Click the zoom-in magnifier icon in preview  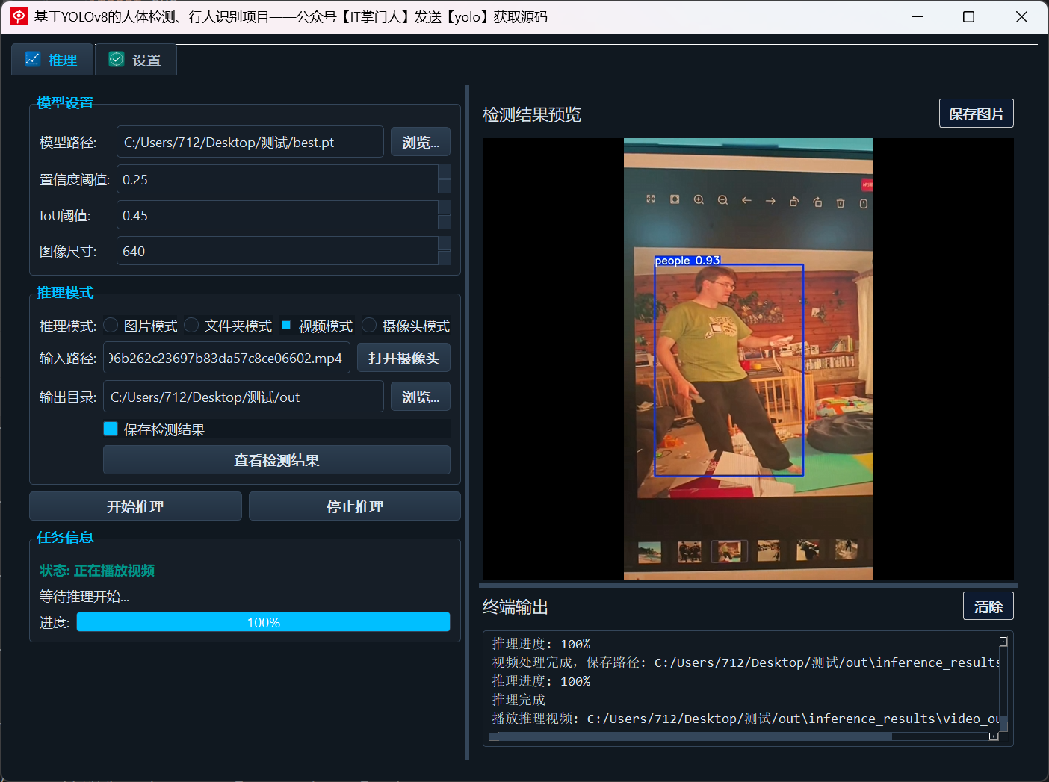(699, 200)
